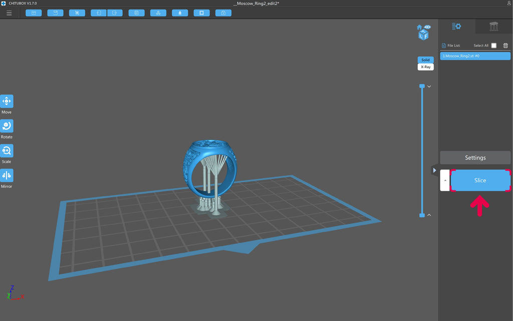Screen dimensions: 513x321
Task: Open the supports tab
Action: pos(493,26)
